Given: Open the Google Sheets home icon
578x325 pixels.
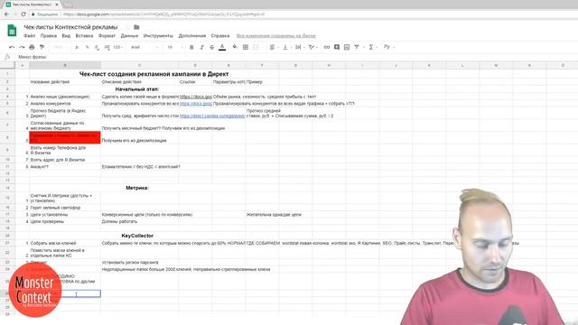Looking at the screenshot, I should tap(12, 30).
